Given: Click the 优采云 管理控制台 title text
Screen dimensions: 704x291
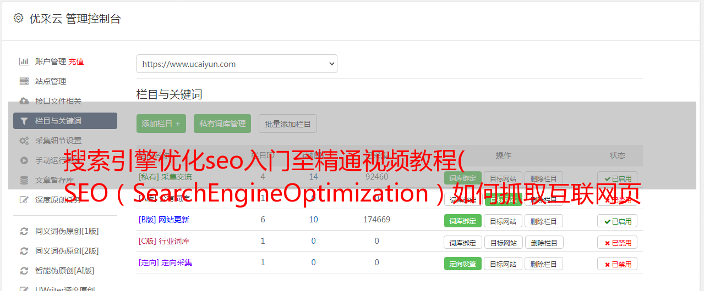Looking at the screenshot, I should 75,19.
